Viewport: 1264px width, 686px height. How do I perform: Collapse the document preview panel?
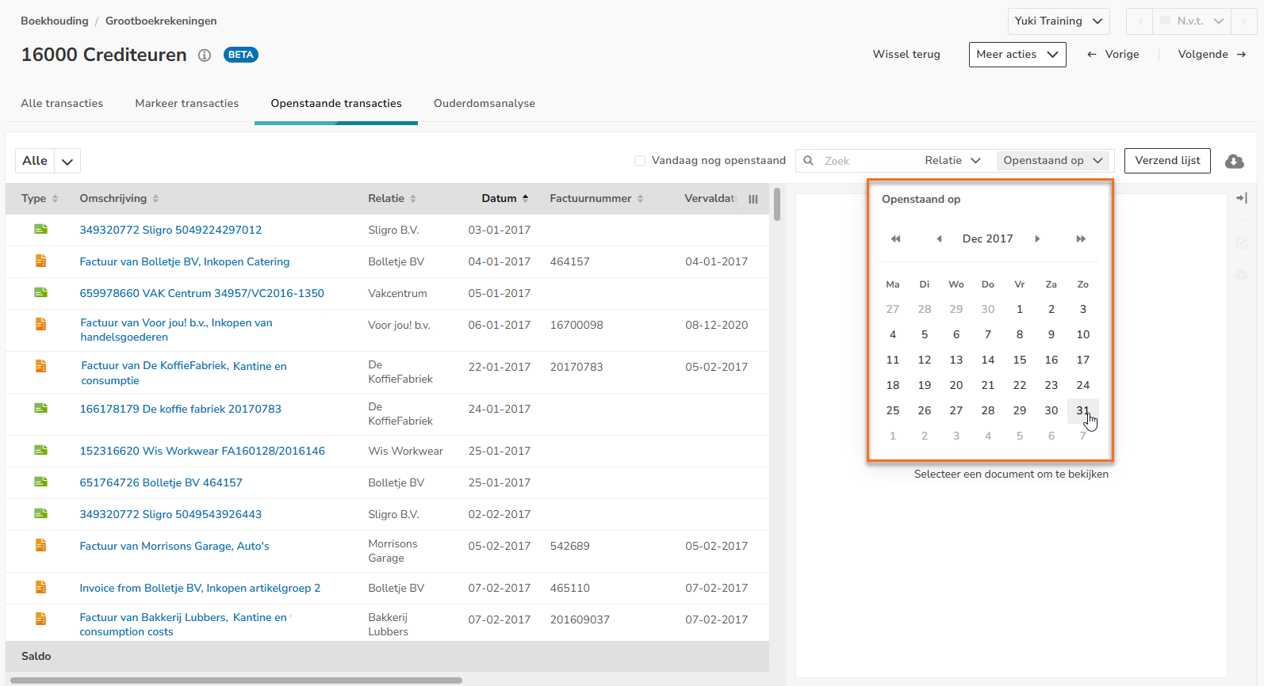click(1242, 198)
